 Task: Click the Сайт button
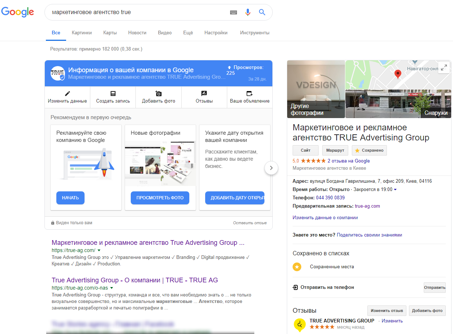(306, 150)
